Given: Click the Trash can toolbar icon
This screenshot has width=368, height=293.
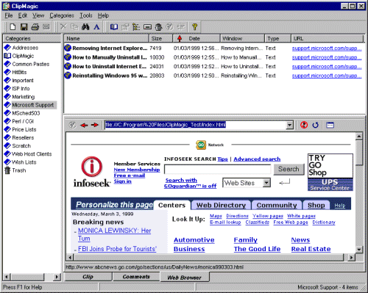Looking at the screenshot, I should [x=159, y=26].
